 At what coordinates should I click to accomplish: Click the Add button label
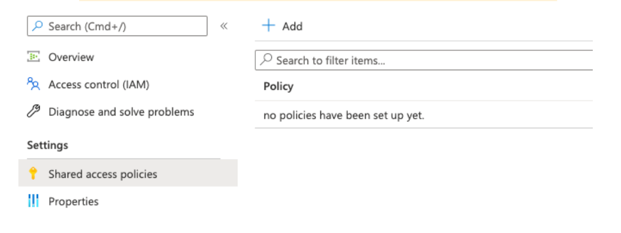tap(292, 26)
